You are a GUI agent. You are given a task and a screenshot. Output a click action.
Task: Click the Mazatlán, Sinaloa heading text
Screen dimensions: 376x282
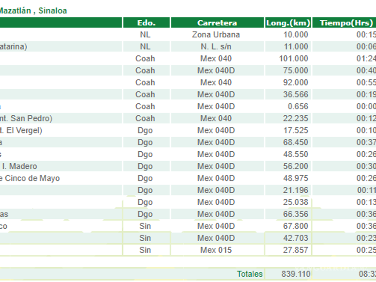[x=33, y=11]
